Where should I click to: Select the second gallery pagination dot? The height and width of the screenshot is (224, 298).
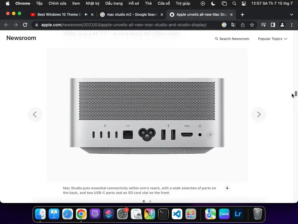tap(150, 201)
